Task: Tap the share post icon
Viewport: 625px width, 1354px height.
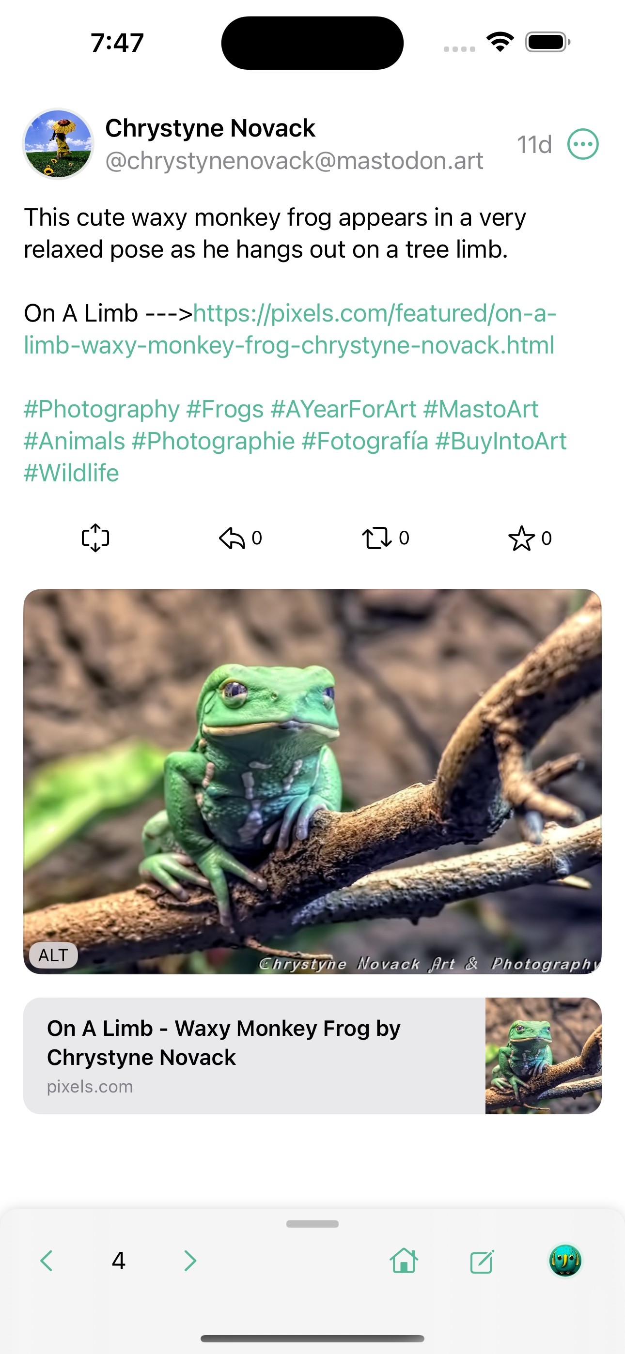Action: [x=95, y=538]
